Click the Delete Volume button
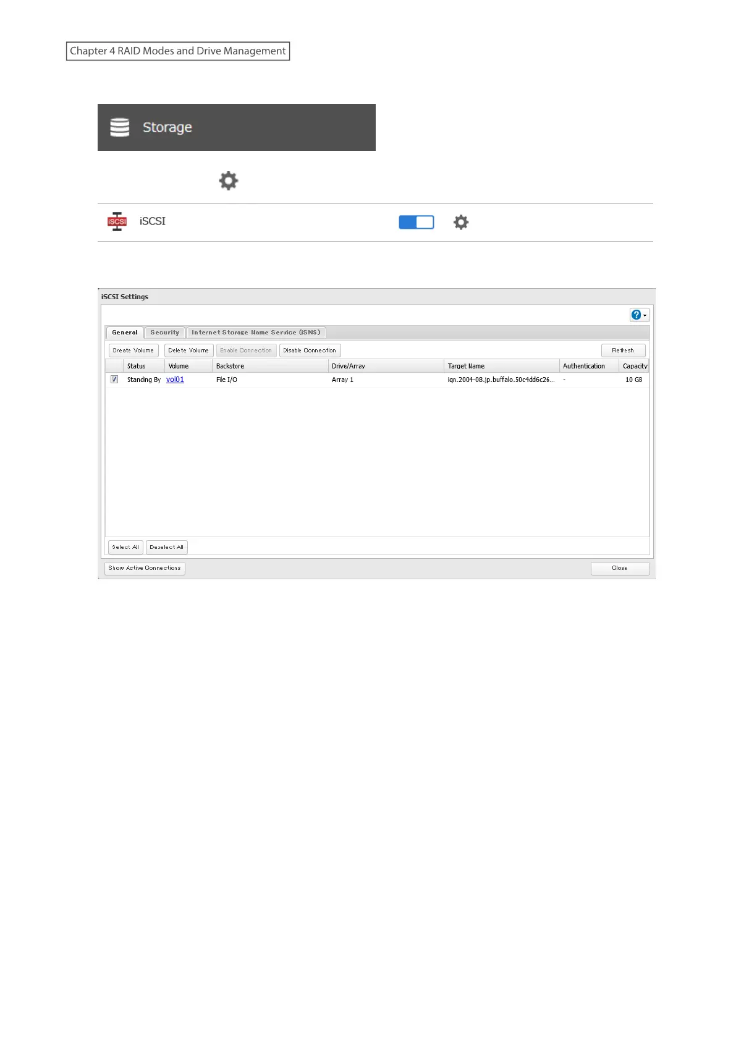The image size is (736, 1041). pyautogui.click(x=188, y=351)
